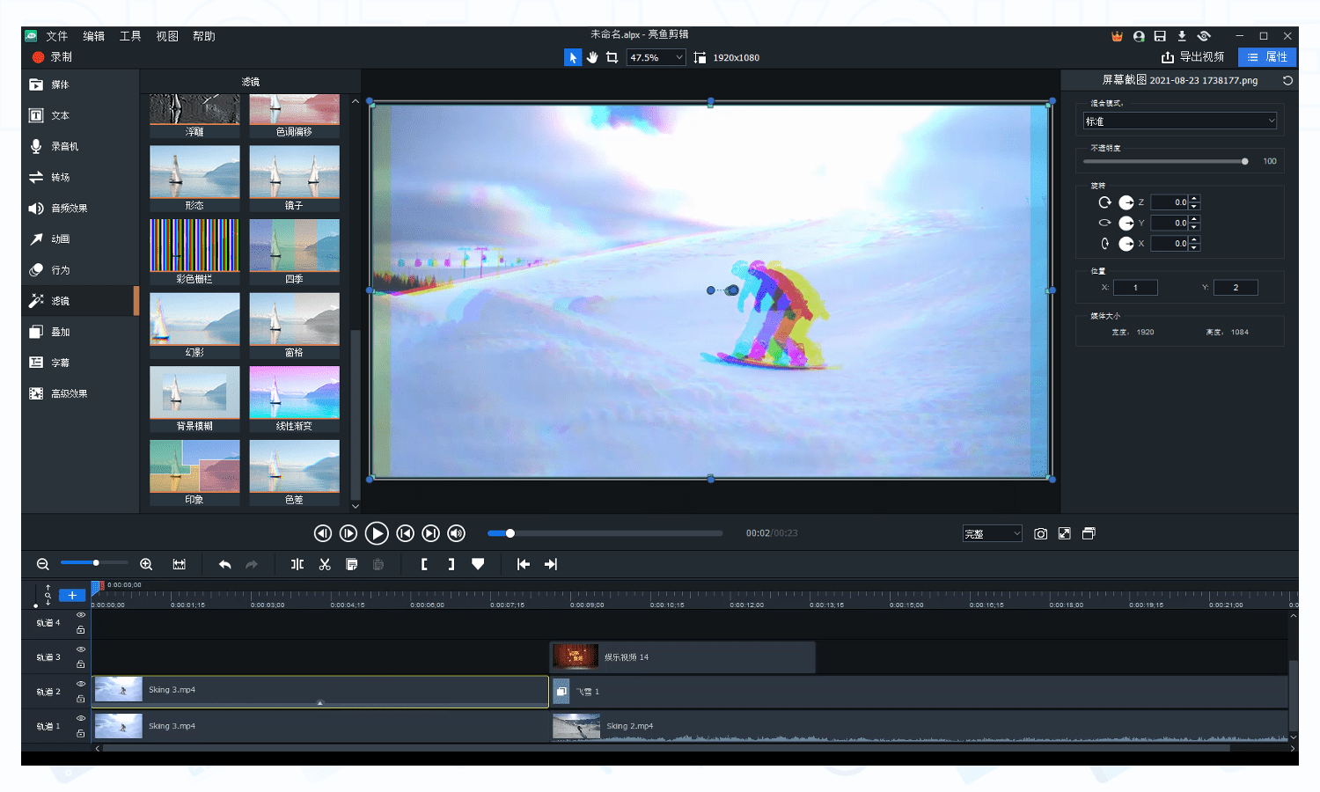Viewport: 1320px width, 792px height.
Task: Open the 47.5% zoom dropdown
Action: point(656,57)
